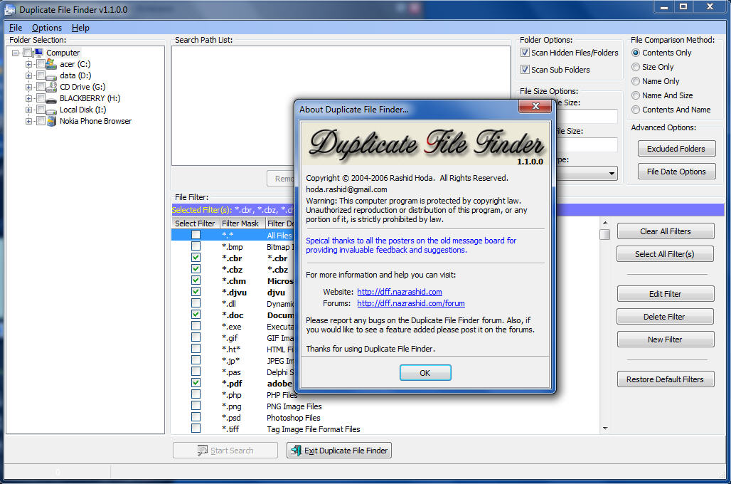This screenshot has height=484, width=731.
Task: Check the data (D:) drive checkbox
Action: click(41, 75)
